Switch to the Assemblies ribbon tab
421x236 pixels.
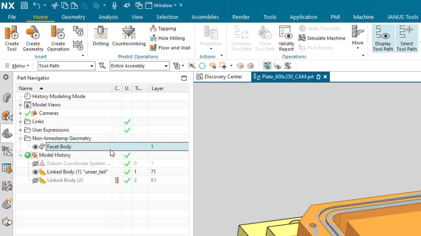tap(205, 17)
